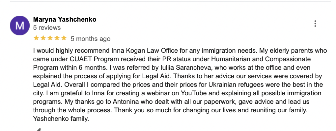The height and width of the screenshot is (131, 336).
Task: Click the "5 months ago" timestamp
Action: [x=91, y=39]
